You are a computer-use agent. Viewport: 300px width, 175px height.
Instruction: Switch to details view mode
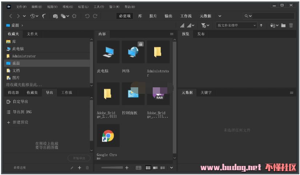tap(155, 168)
